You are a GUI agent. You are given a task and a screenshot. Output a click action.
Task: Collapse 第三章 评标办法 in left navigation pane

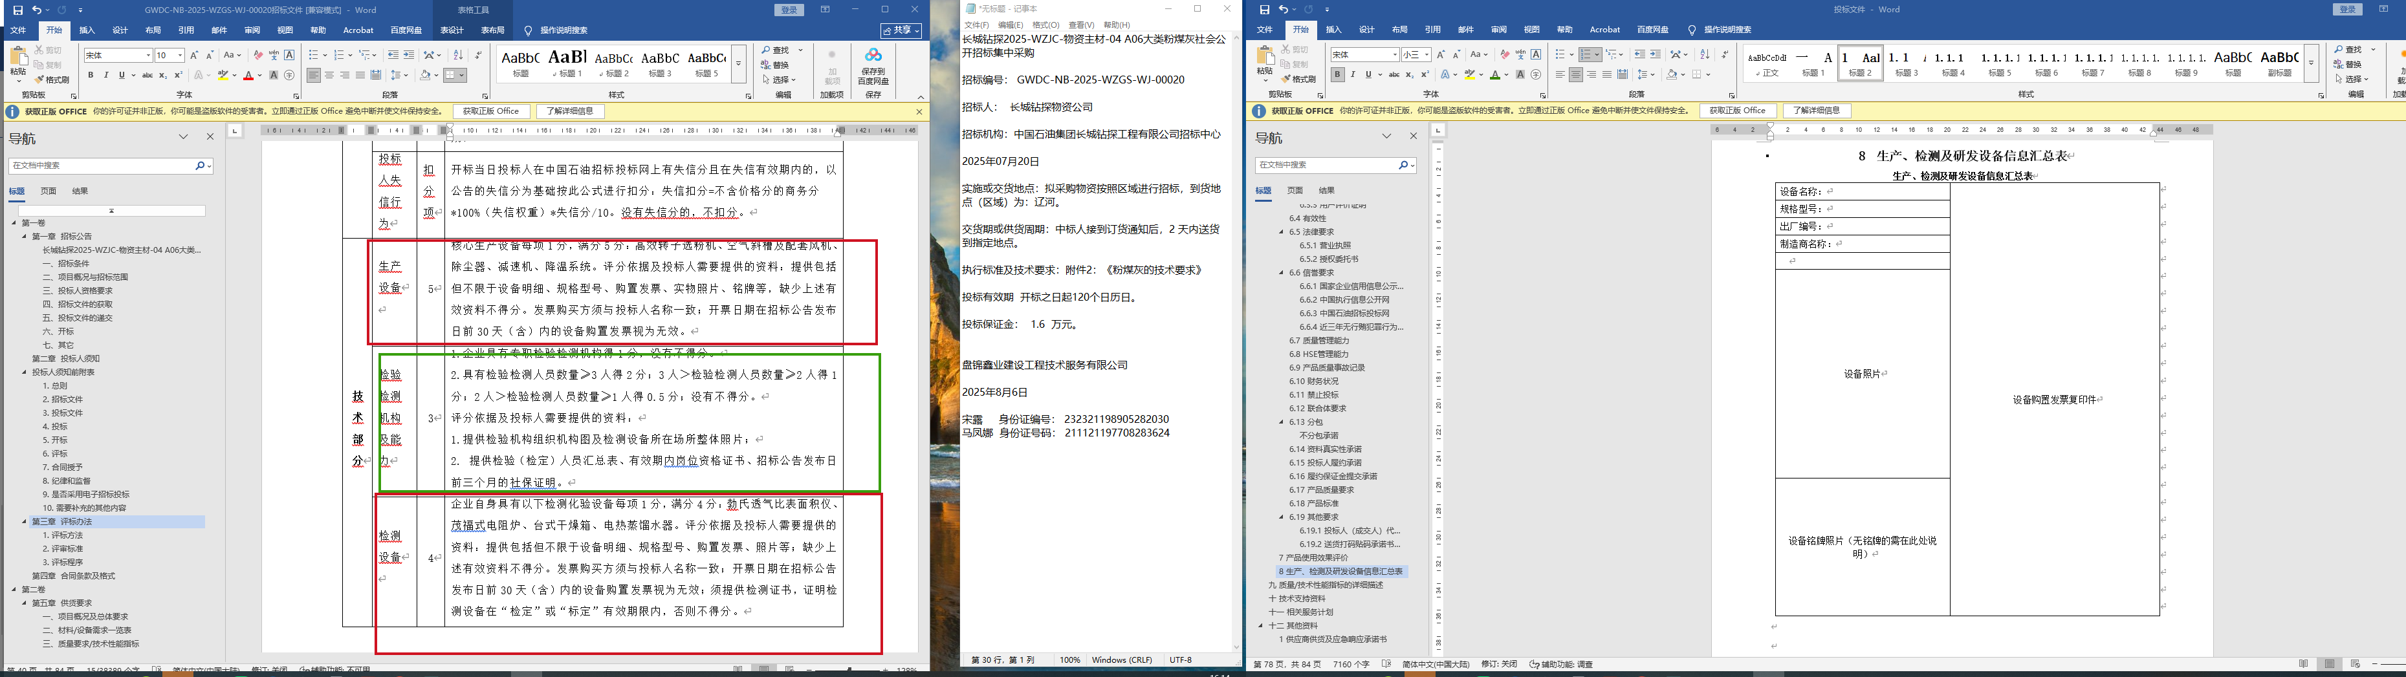25,522
